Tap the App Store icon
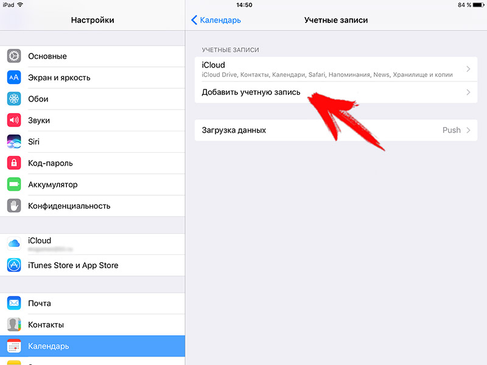 click(14, 265)
